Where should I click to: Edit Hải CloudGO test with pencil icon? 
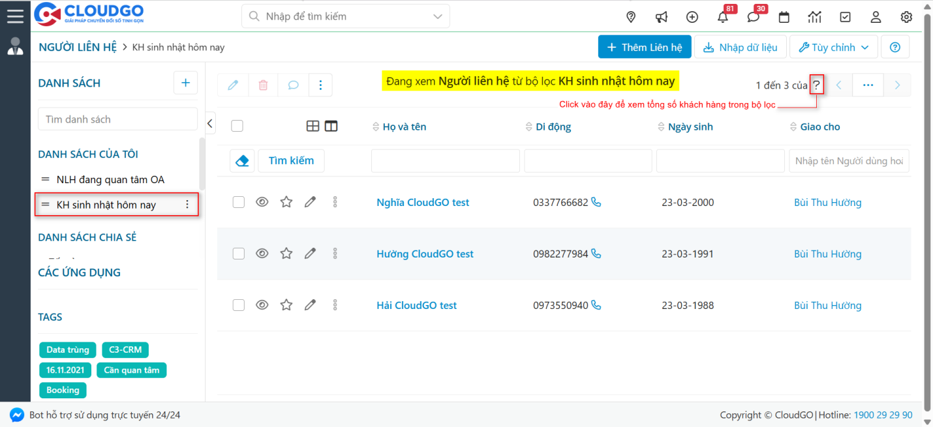311,305
